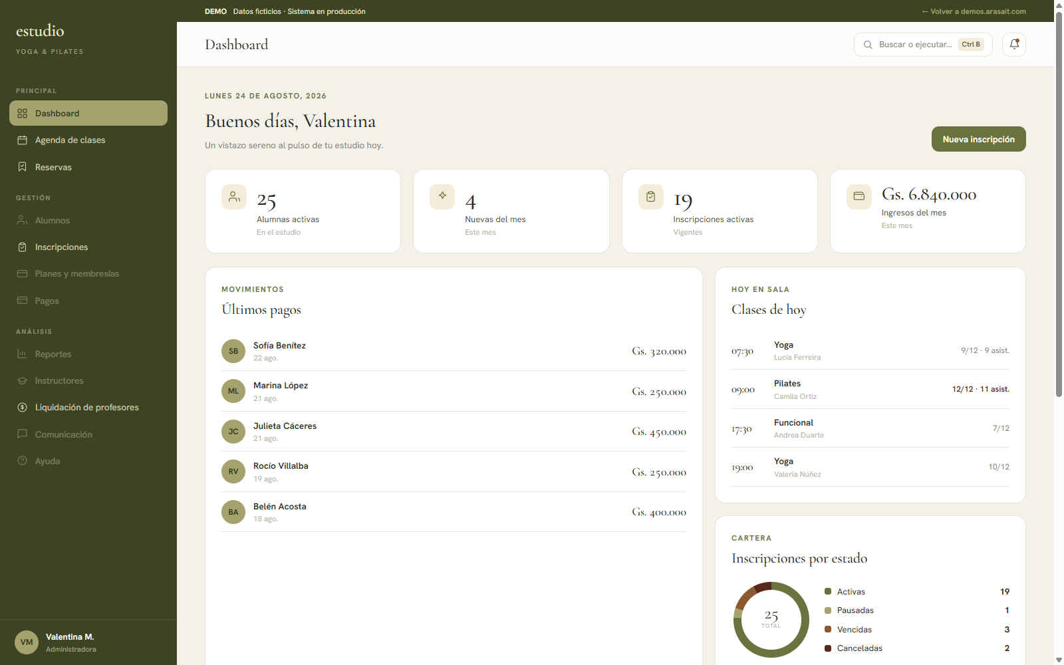Screen dimensions: 1064x665
Task: Click the SB avatar of Sofía Benítez
Action: click(233, 351)
